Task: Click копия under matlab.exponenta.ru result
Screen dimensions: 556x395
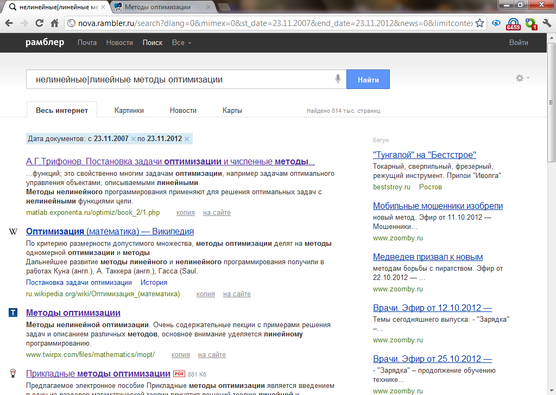Action: (x=186, y=213)
